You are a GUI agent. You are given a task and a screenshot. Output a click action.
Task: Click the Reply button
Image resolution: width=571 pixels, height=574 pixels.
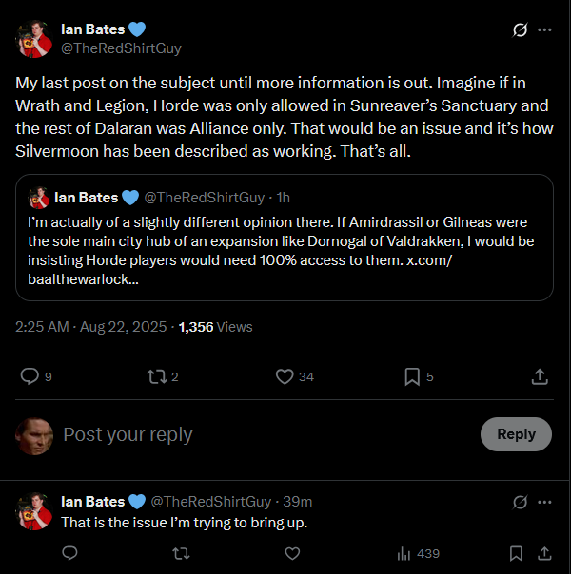click(x=516, y=434)
